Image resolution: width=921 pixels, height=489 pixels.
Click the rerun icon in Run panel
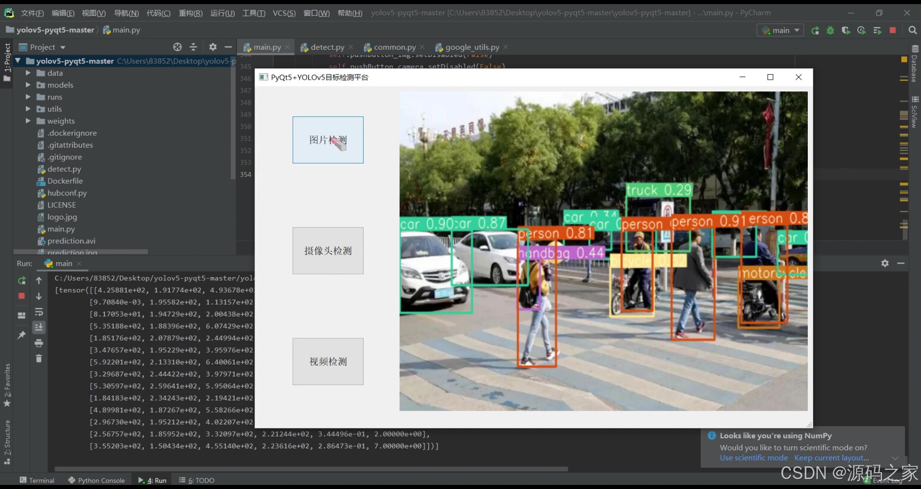click(x=21, y=281)
